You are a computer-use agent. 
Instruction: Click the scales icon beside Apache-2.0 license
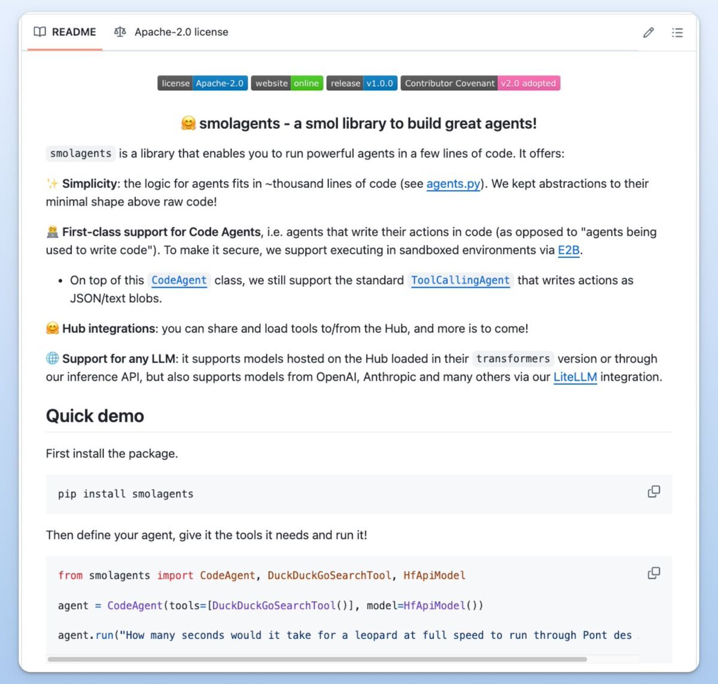tap(120, 32)
